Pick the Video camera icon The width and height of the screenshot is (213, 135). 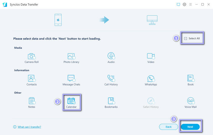pos(151,56)
